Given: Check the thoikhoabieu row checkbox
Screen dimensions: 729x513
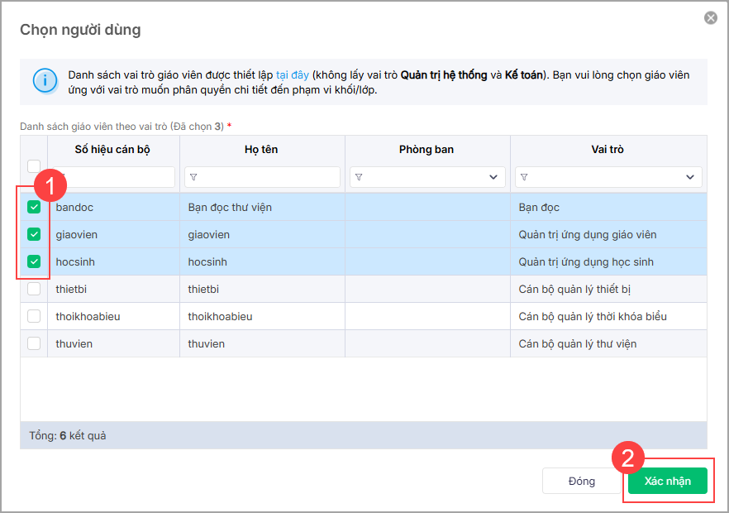Looking at the screenshot, I should [x=34, y=316].
